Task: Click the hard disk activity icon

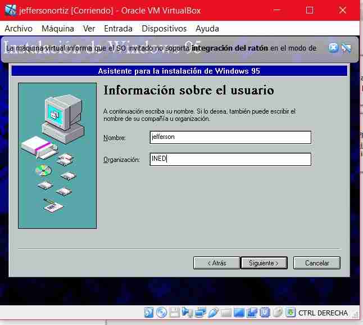Action: tap(148, 313)
